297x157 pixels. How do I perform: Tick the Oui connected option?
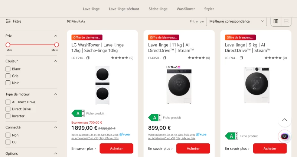point(8,142)
